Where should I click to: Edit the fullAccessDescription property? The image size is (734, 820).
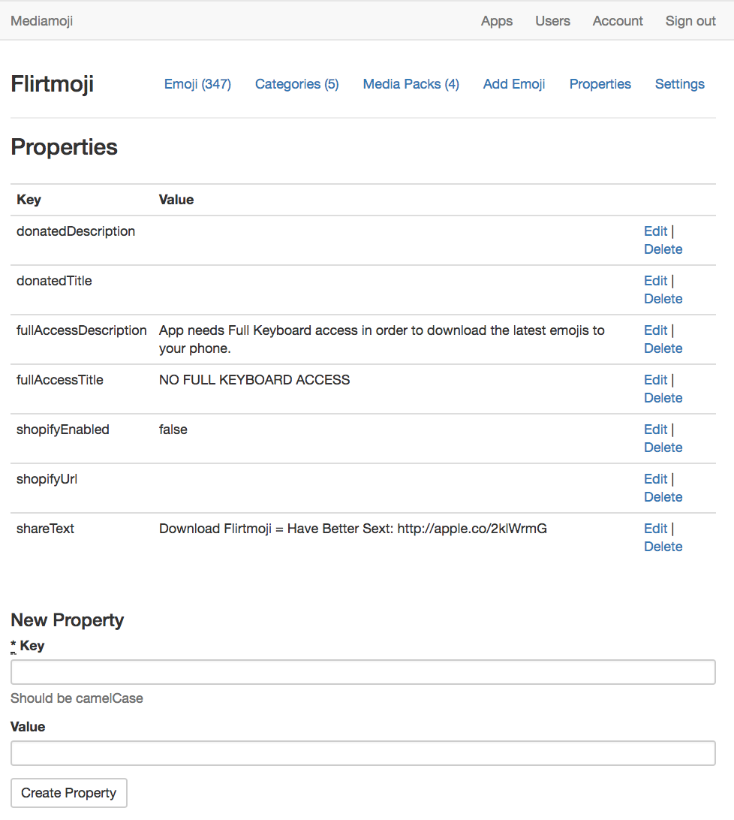pyautogui.click(x=655, y=330)
